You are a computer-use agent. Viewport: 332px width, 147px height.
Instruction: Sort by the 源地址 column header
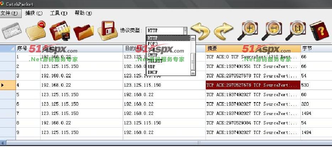click(81, 48)
